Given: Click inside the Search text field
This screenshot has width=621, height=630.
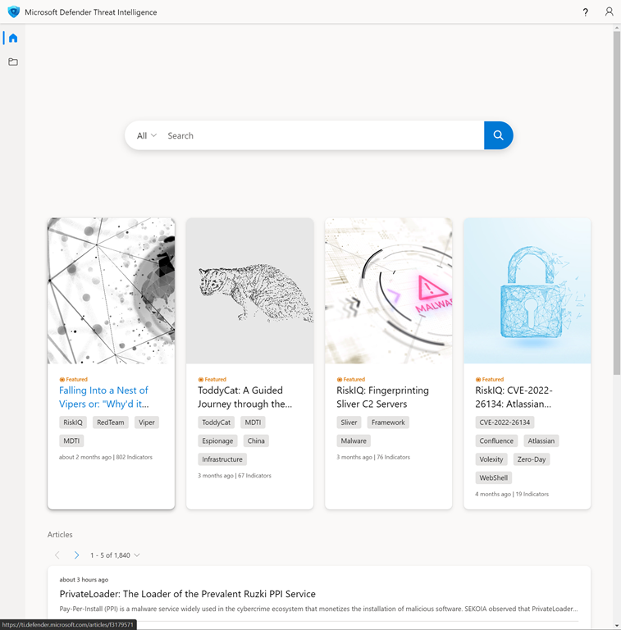Looking at the screenshot, I should pos(320,135).
